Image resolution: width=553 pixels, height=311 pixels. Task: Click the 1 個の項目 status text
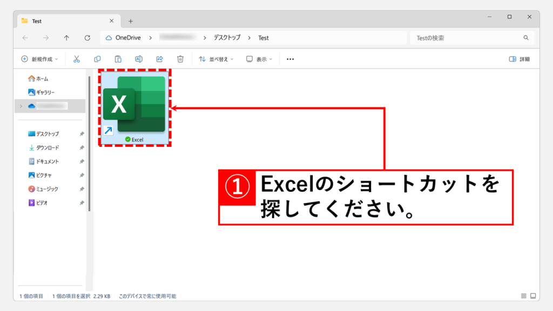click(31, 296)
